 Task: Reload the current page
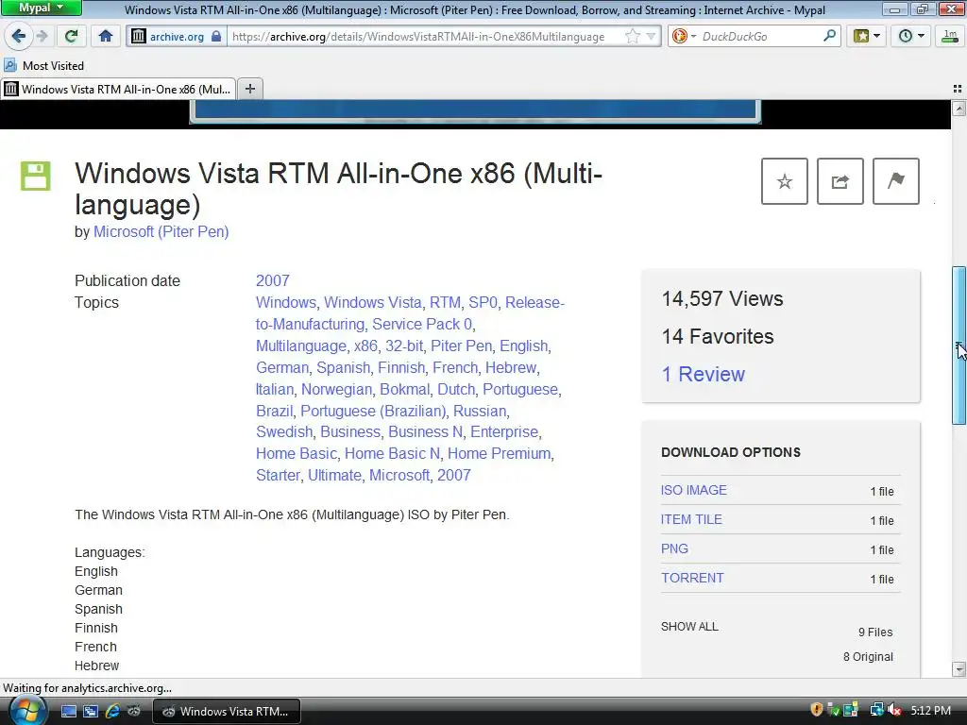(72, 37)
